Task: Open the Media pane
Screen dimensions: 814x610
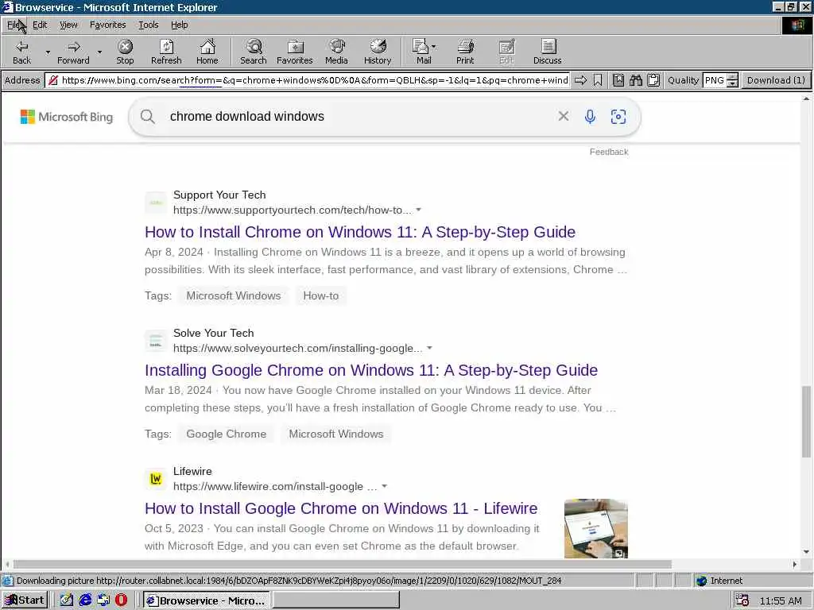Action: click(x=336, y=52)
